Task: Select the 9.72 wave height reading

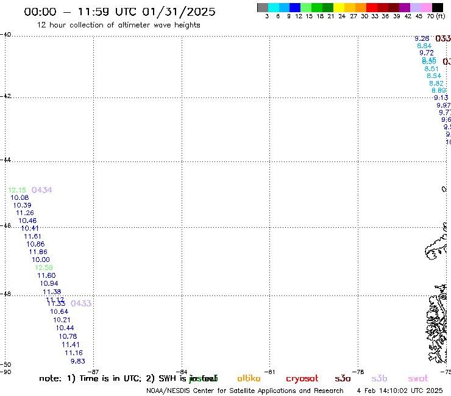Action: pyautogui.click(x=427, y=53)
